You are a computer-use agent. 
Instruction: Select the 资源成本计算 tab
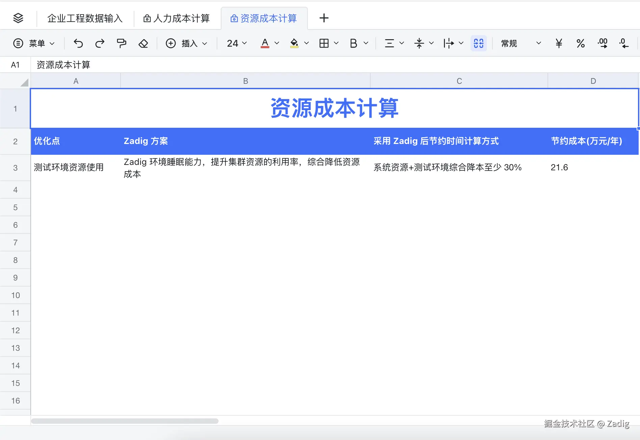click(x=264, y=18)
